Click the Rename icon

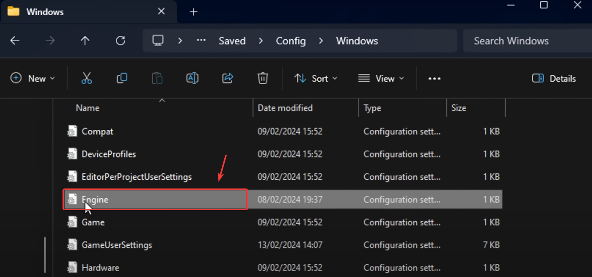click(x=192, y=79)
